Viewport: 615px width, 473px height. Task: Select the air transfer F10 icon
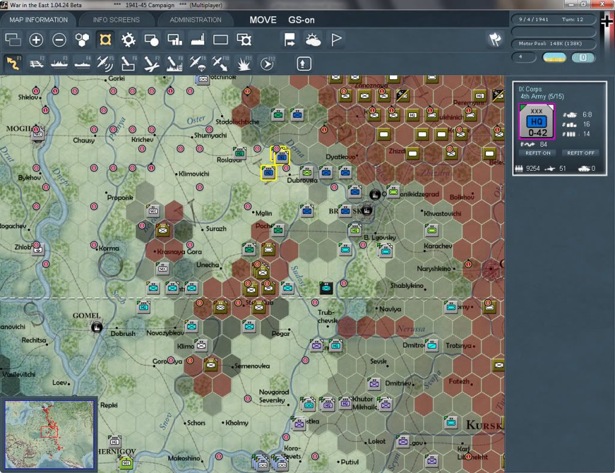tap(220, 63)
